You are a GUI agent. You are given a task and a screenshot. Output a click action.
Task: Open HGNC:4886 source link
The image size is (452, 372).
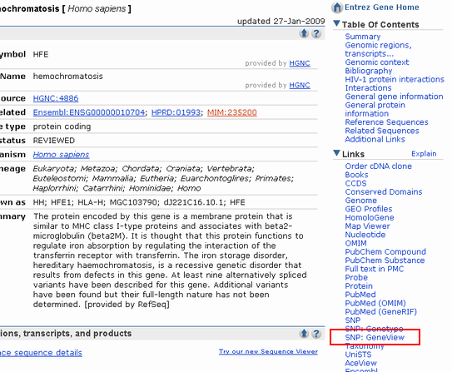[56, 98]
